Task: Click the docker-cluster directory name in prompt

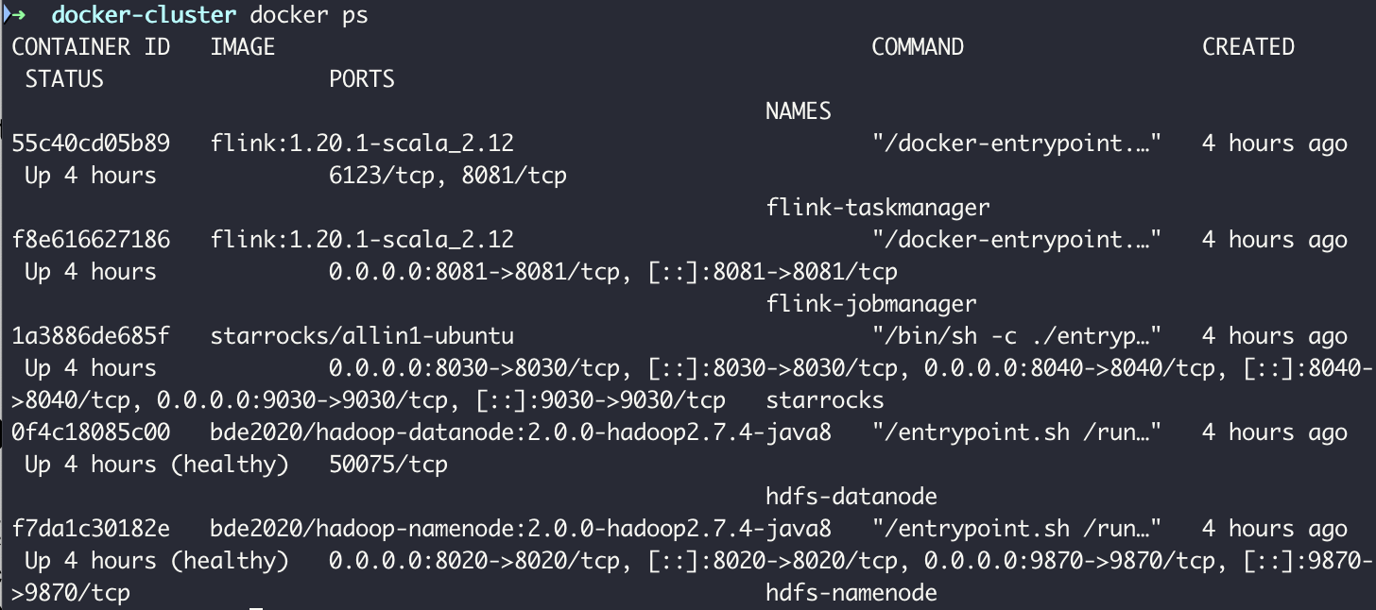Action: click(144, 15)
